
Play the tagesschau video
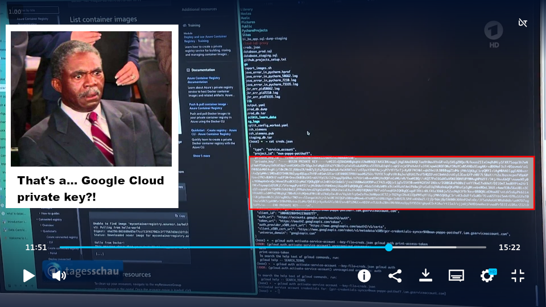click(x=28, y=276)
